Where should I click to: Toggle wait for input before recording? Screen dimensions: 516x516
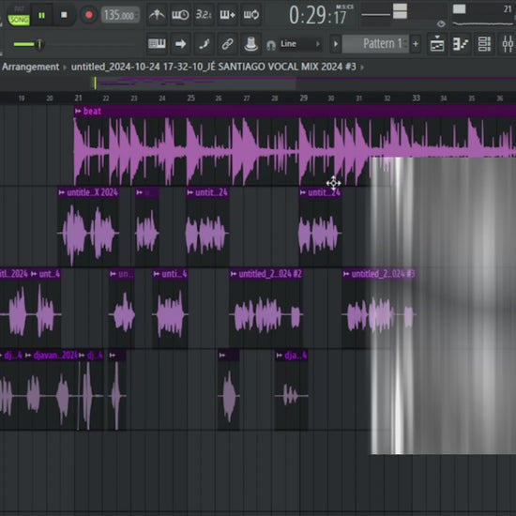pos(180,15)
